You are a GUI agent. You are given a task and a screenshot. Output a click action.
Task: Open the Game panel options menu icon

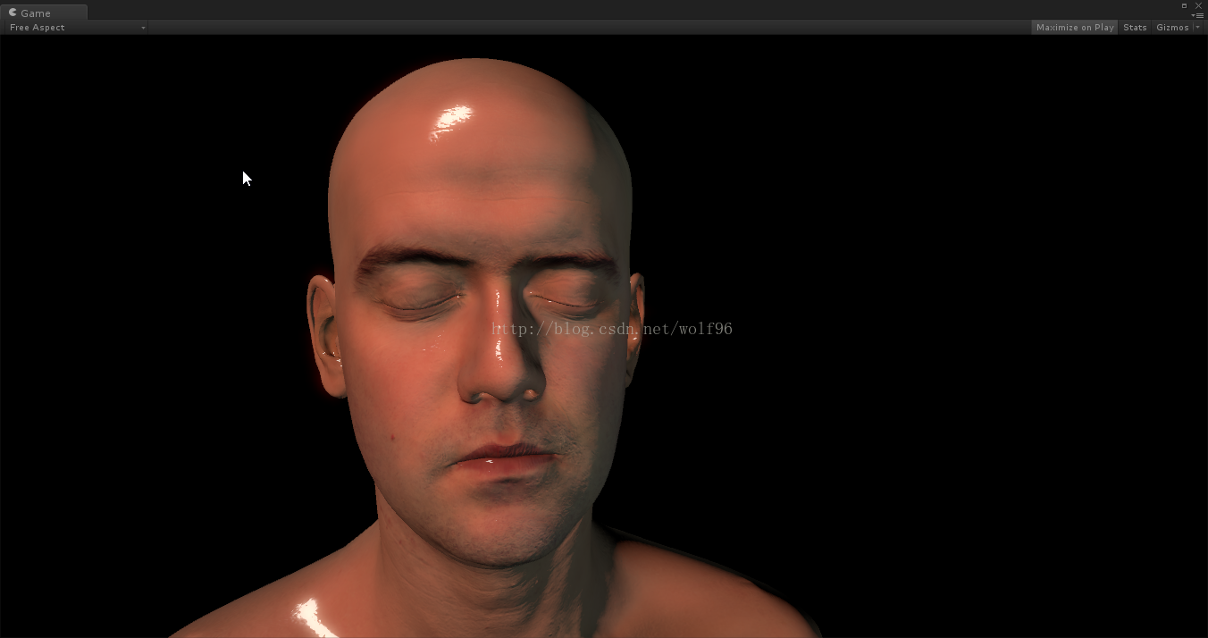pos(1198,15)
